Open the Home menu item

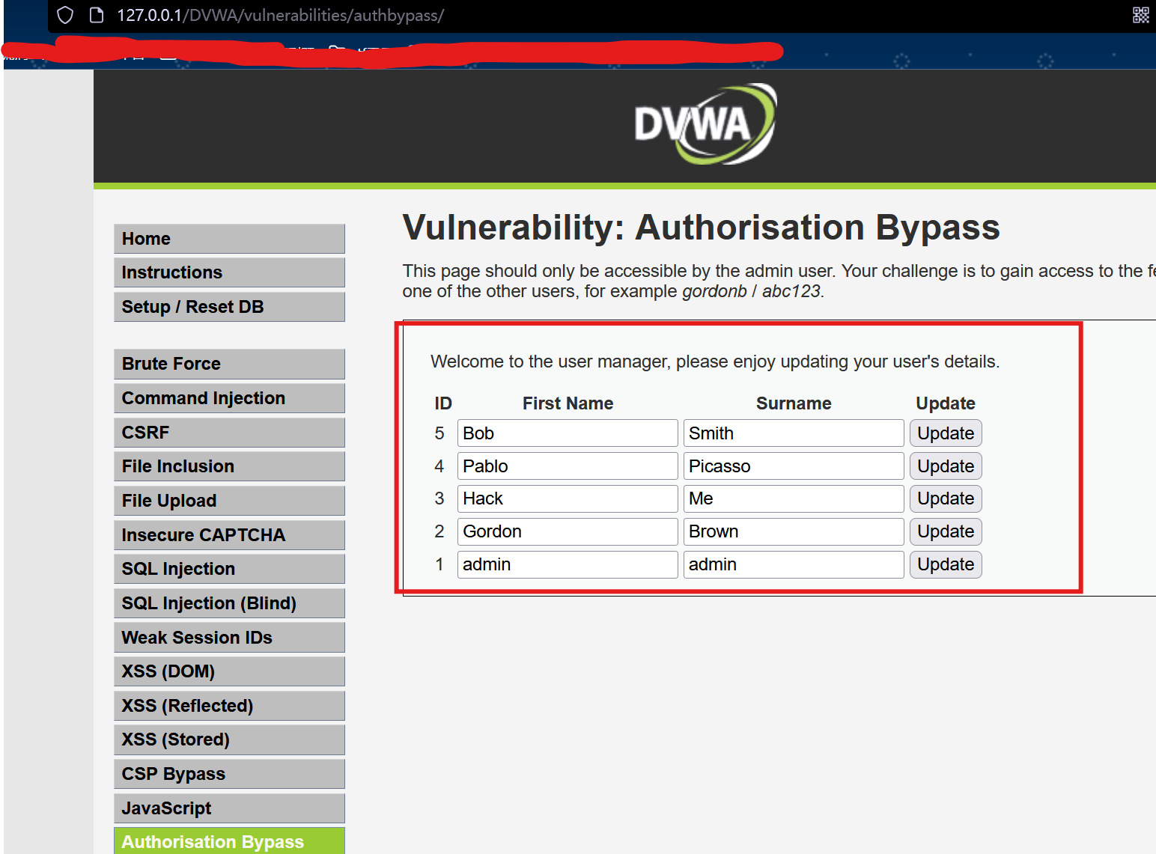(229, 239)
